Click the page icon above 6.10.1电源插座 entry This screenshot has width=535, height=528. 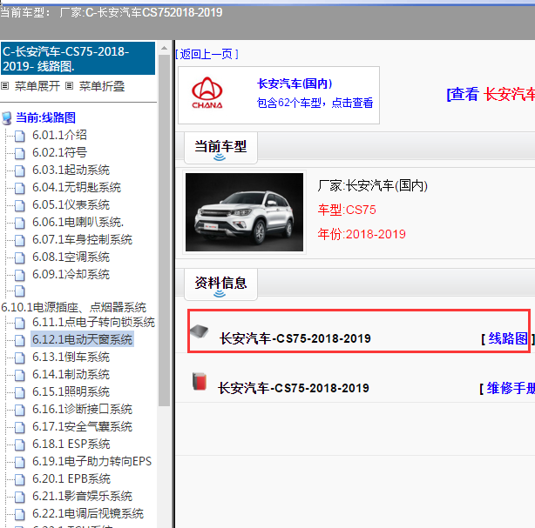coord(19,291)
